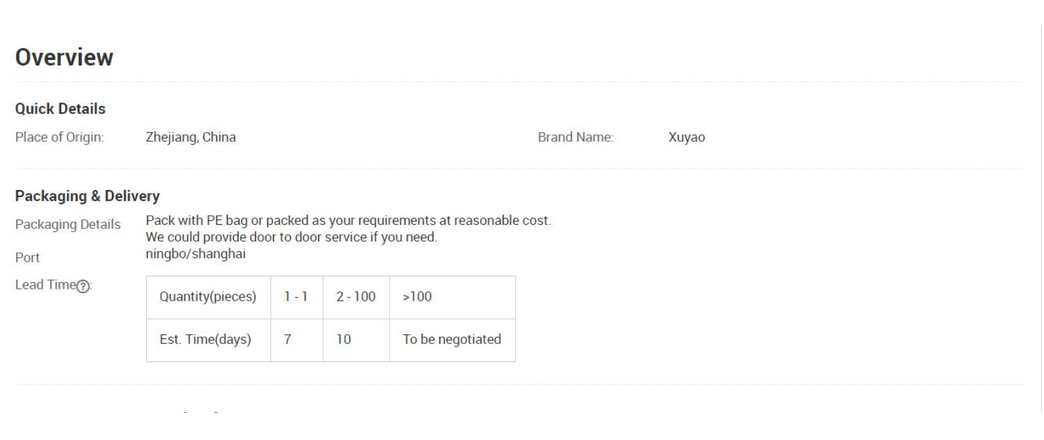The image size is (1044, 440).
Task: Click the Quantity(pieces) table header cell
Action: (208, 297)
